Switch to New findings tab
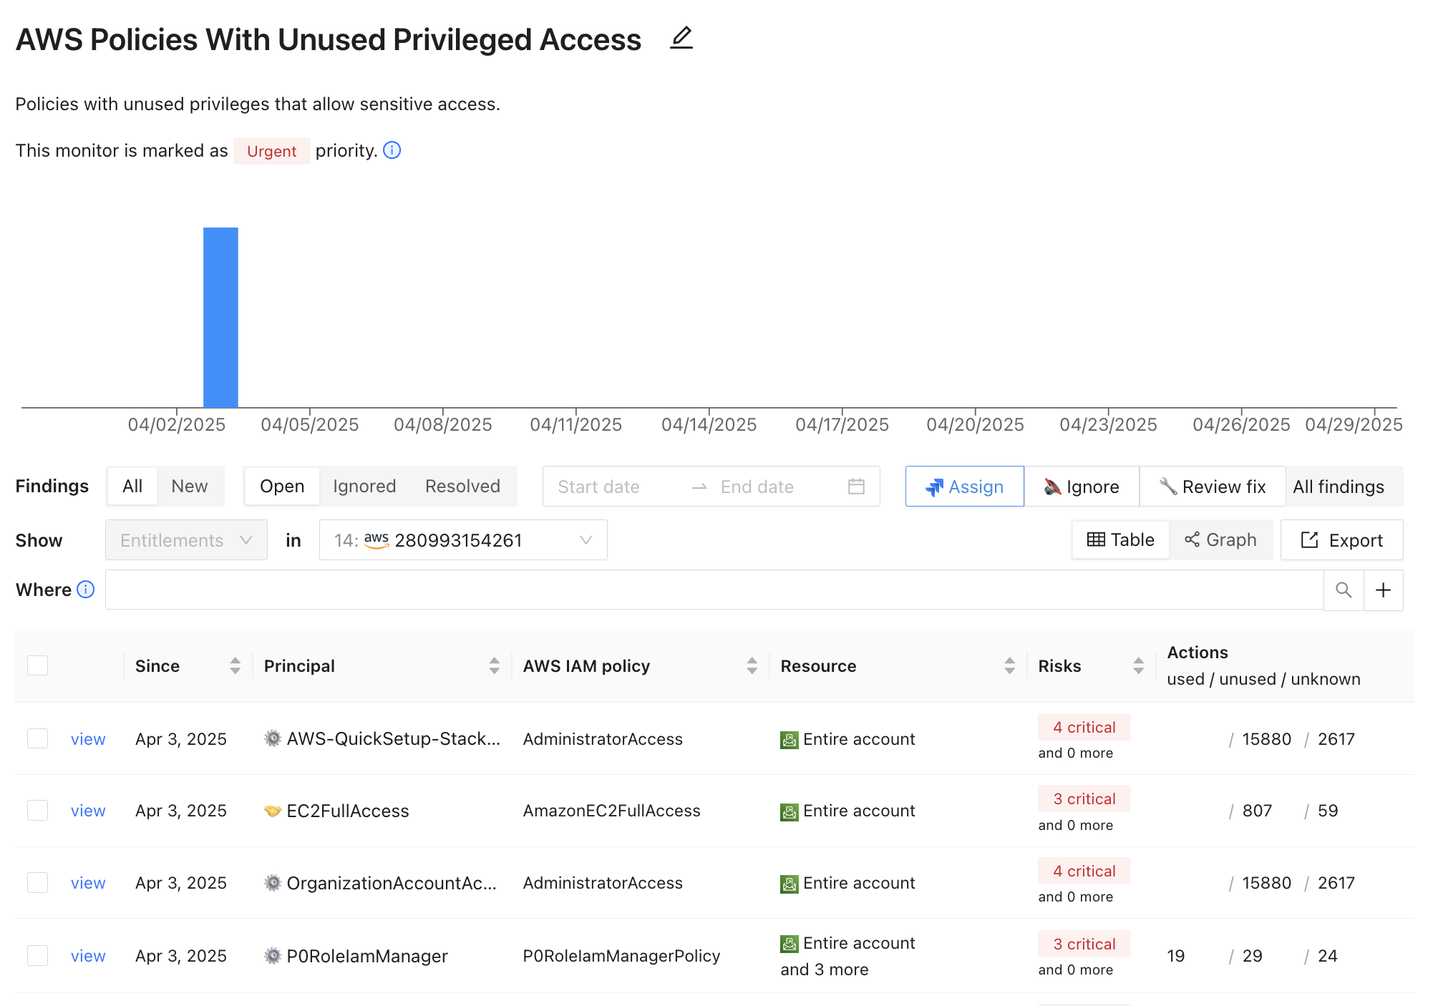This screenshot has height=1006, width=1433. tap(189, 487)
